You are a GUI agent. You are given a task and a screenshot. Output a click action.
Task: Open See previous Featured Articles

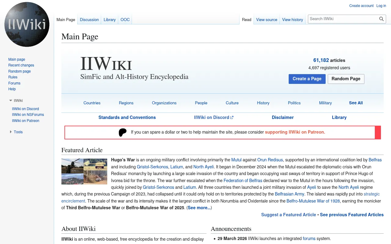(x=352, y=215)
